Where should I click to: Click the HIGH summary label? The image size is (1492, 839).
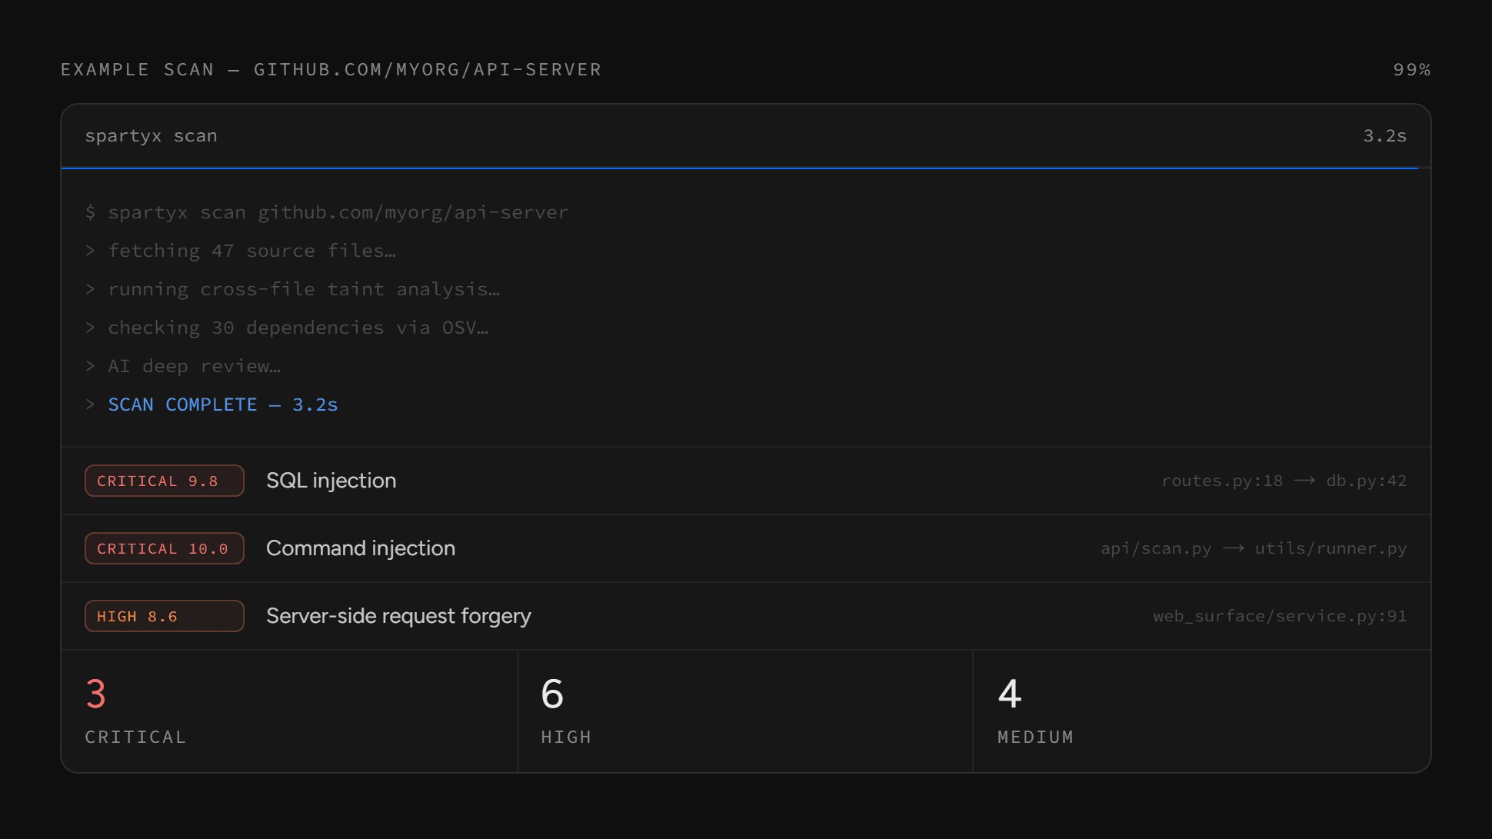[x=566, y=737]
